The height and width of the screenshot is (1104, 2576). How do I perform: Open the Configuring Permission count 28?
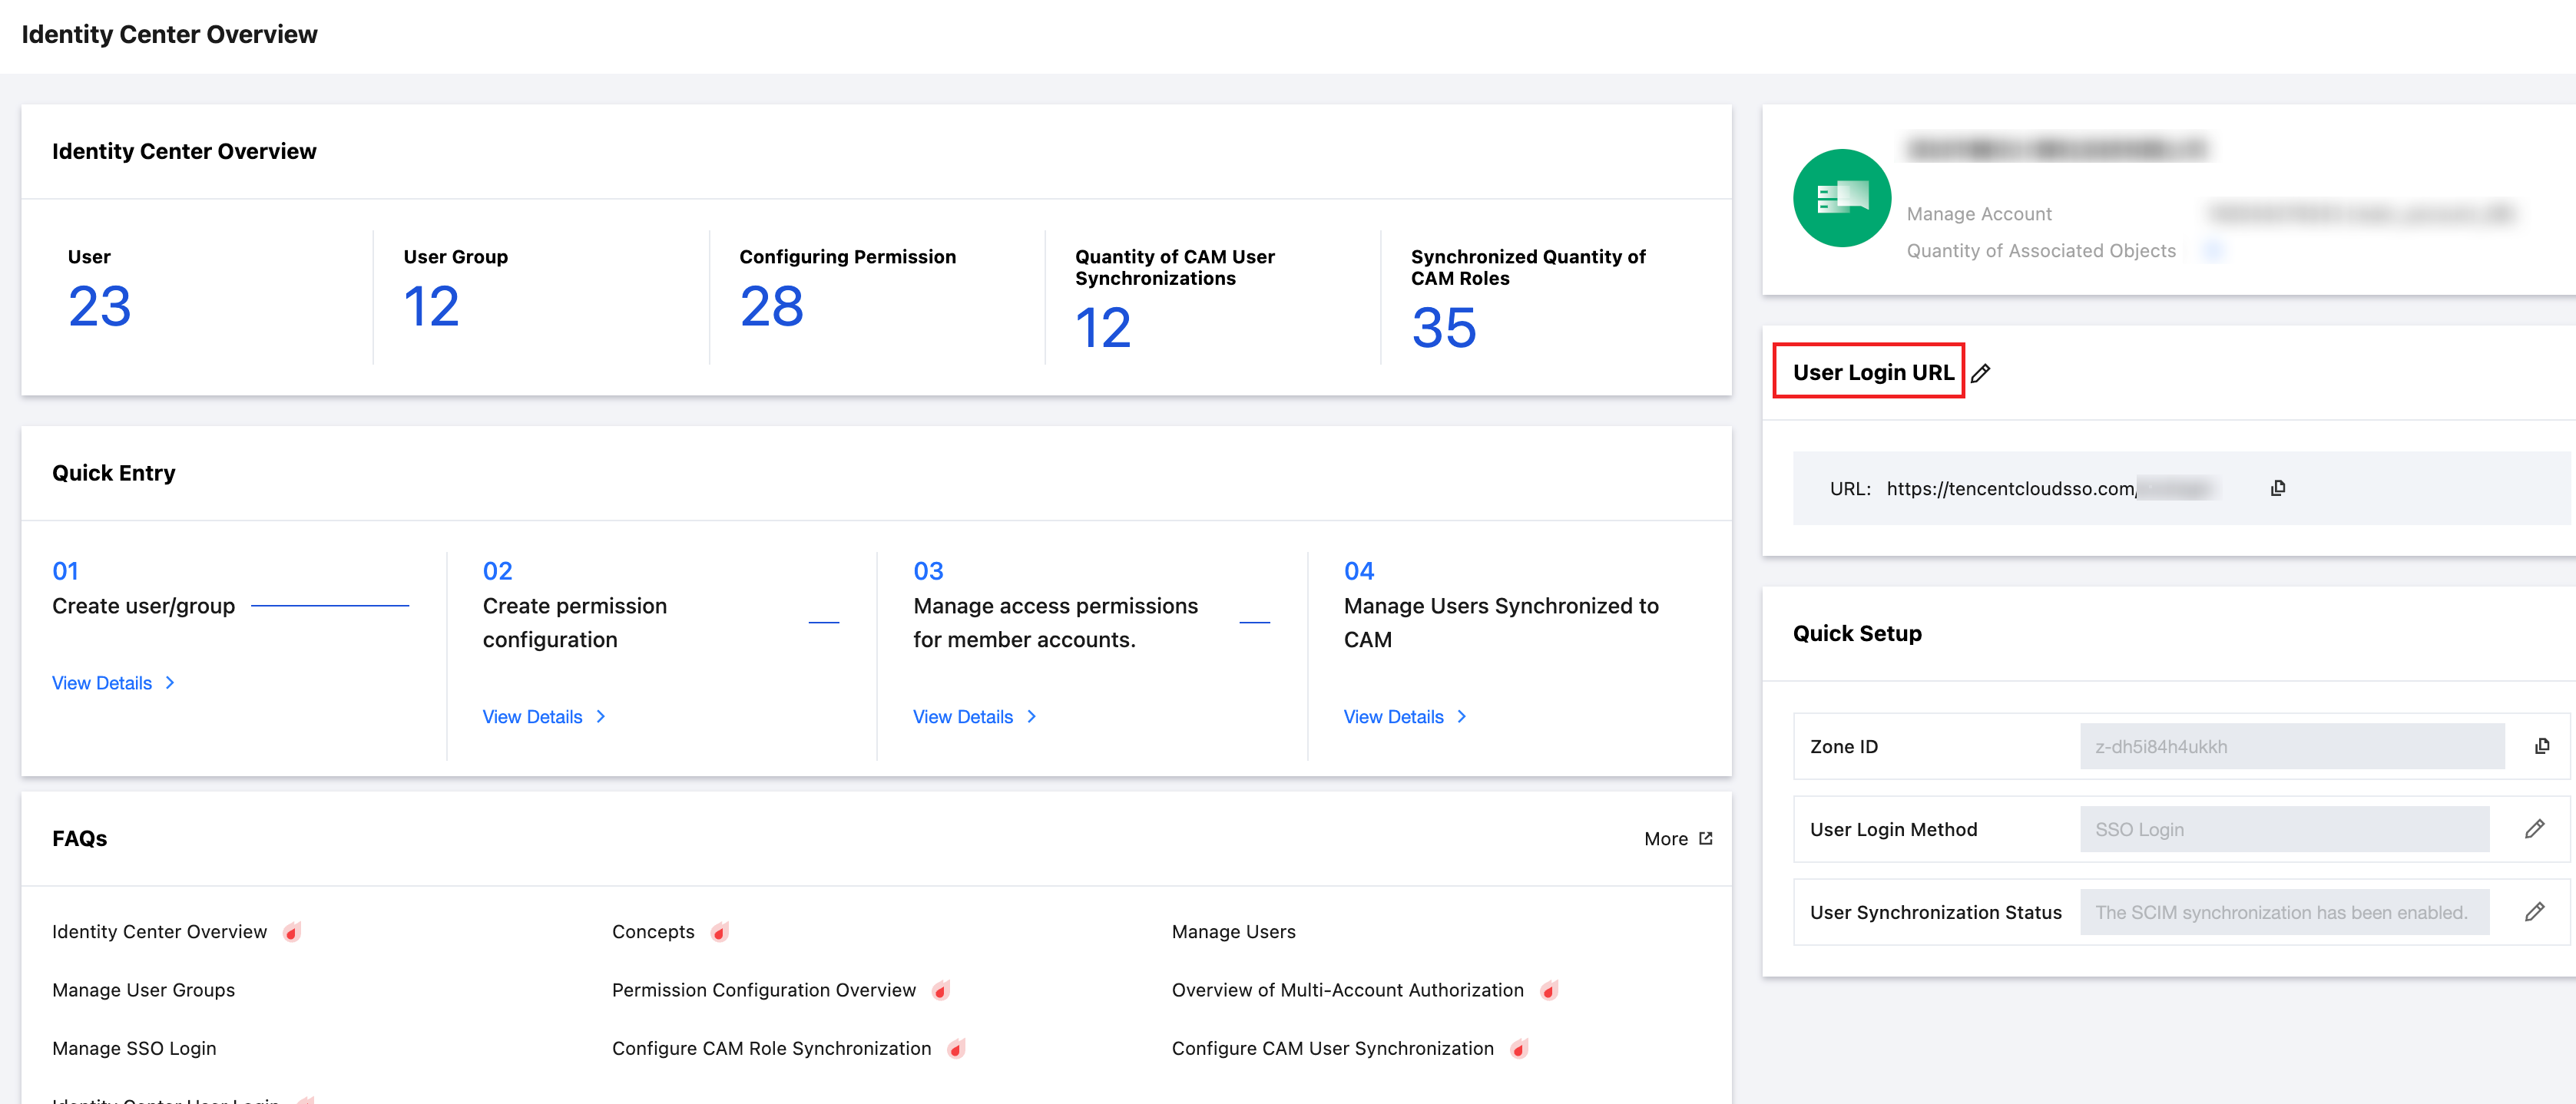tap(771, 306)
